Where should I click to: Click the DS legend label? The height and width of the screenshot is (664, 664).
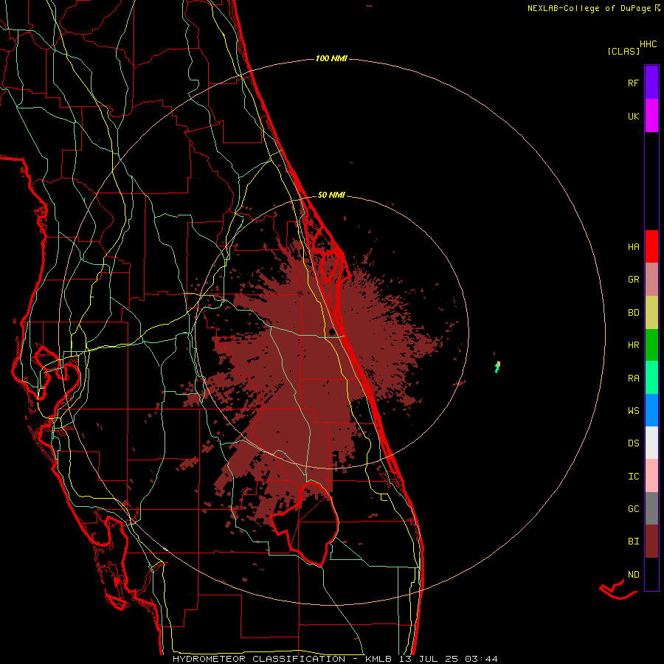click(633, 443)
